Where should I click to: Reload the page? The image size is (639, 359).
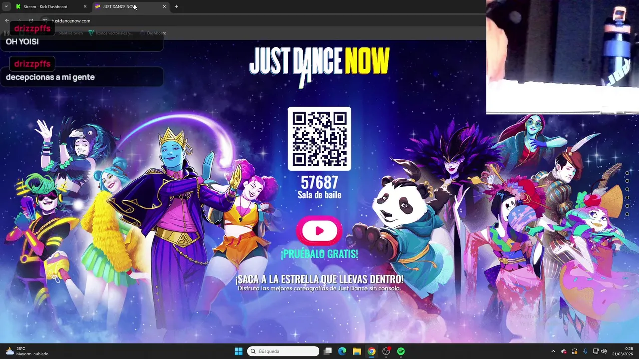point(31,21)
